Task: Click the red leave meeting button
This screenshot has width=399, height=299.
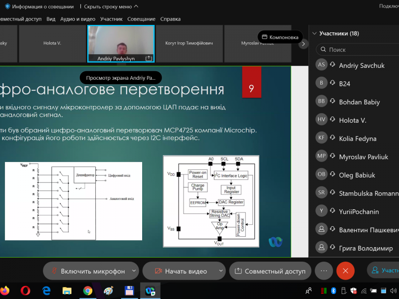Action: [345, 271]
